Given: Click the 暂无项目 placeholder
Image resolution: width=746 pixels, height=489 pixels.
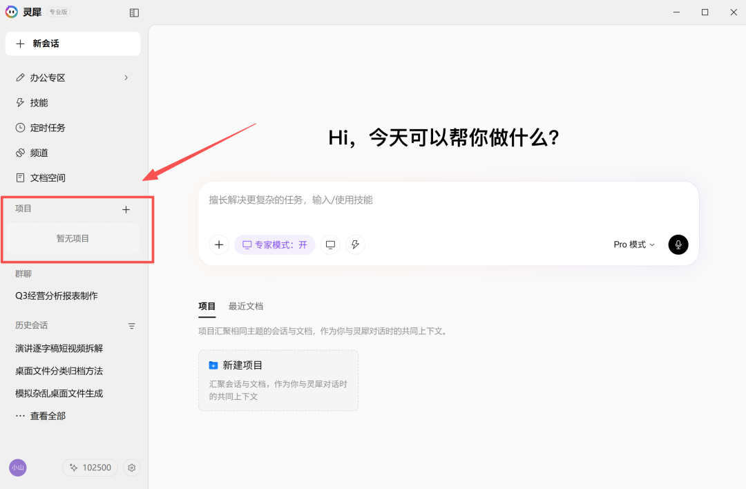Looking at the screenshot, I should click(73, 238).
